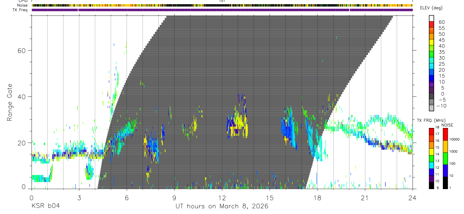Select the red segment of the NOISE color bar

tap(445, 134)
